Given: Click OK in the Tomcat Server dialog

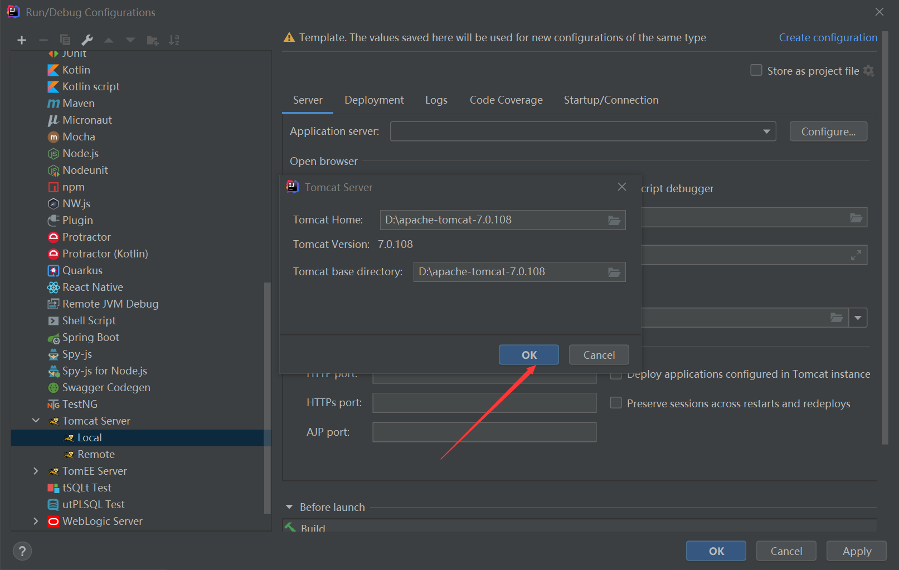Looking at the screenshot, I should (x=528, y=355).
